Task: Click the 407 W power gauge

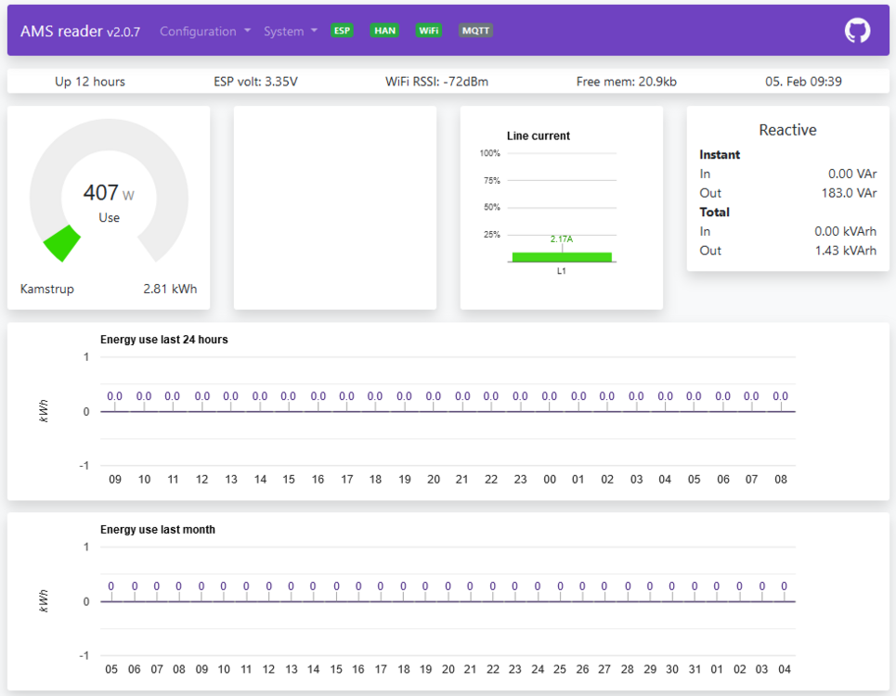Action: (x=109, y=196)
